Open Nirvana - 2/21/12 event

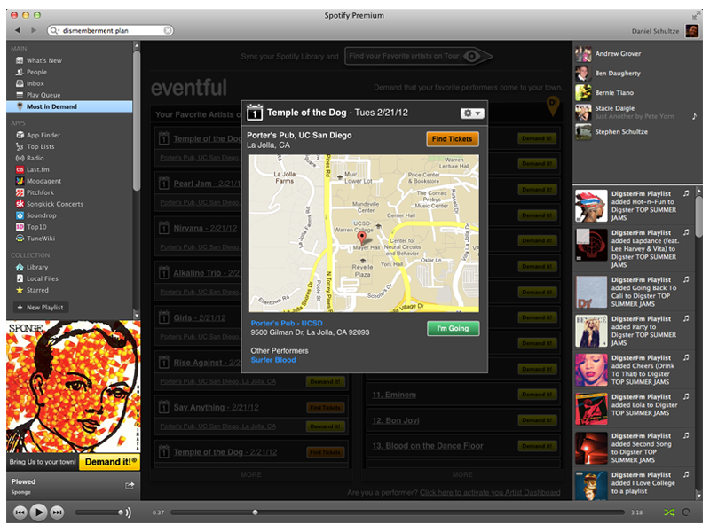205,229
